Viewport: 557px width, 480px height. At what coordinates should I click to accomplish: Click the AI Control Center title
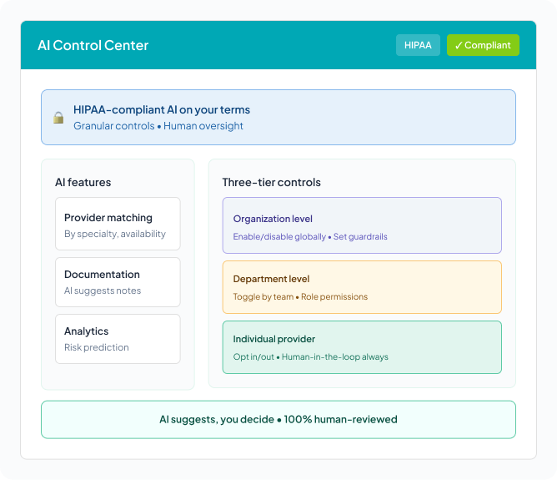tap(93, 45)
